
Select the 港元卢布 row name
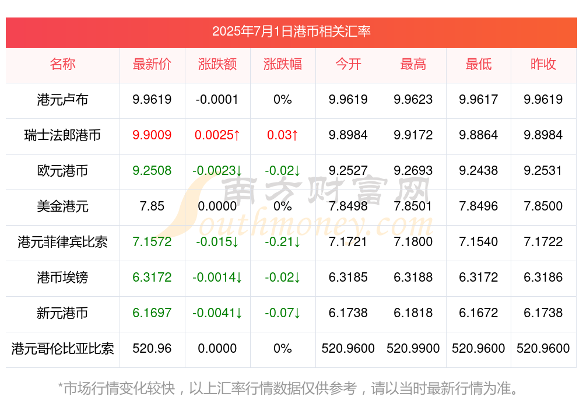pos(62,100)
